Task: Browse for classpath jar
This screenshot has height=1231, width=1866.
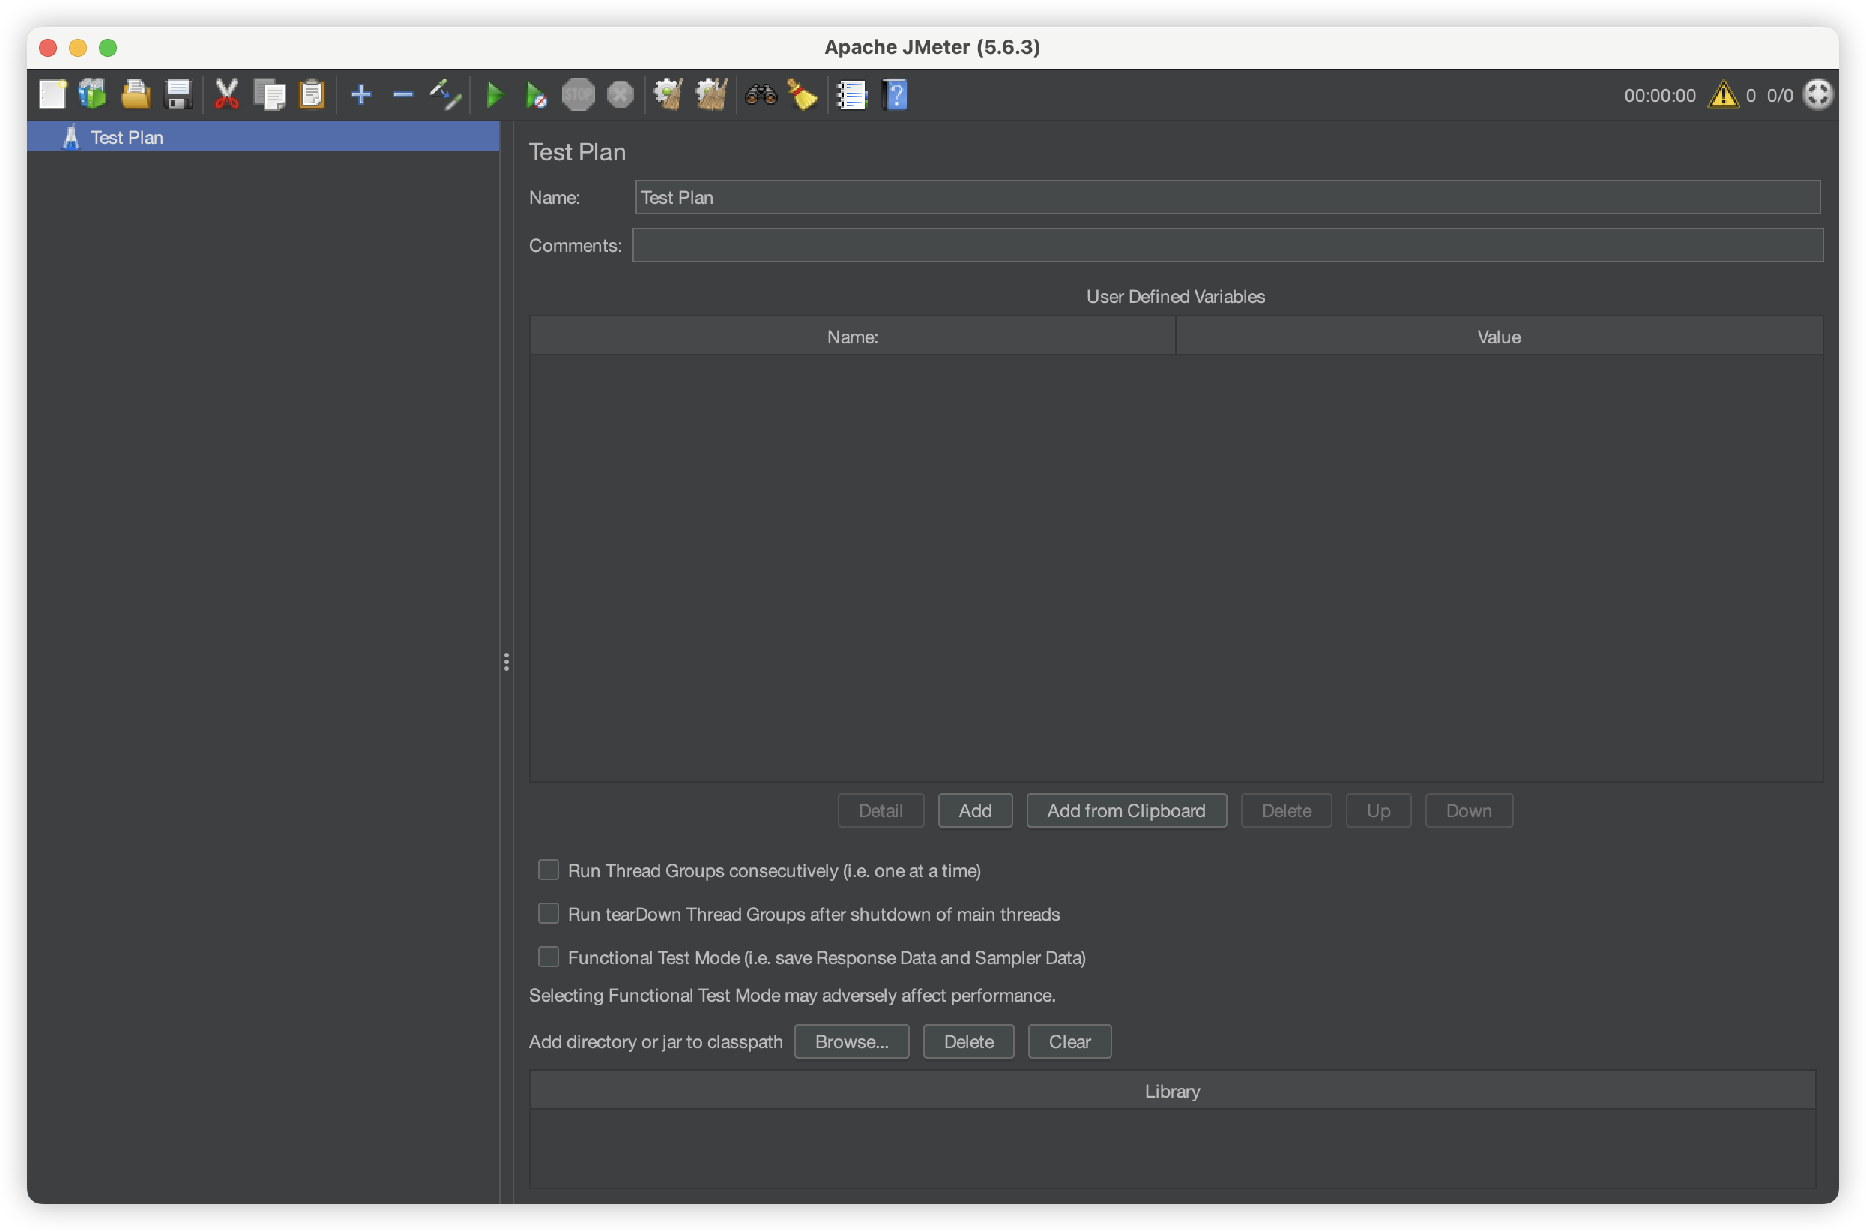Action: (x=851, y=1041)
